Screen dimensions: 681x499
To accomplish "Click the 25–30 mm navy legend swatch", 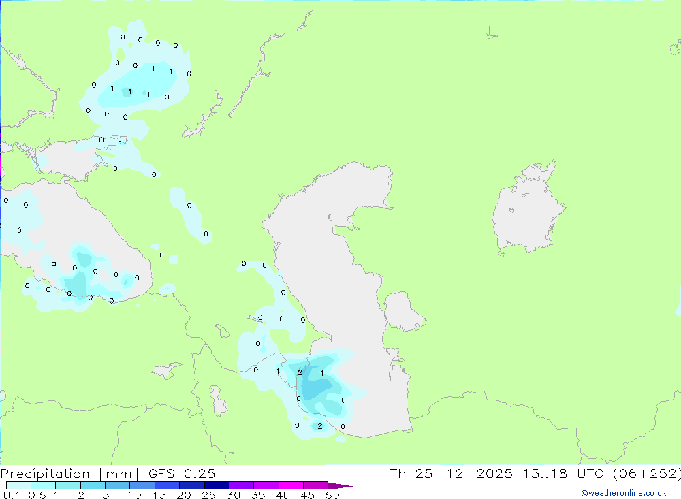I will tap(217, 485).
